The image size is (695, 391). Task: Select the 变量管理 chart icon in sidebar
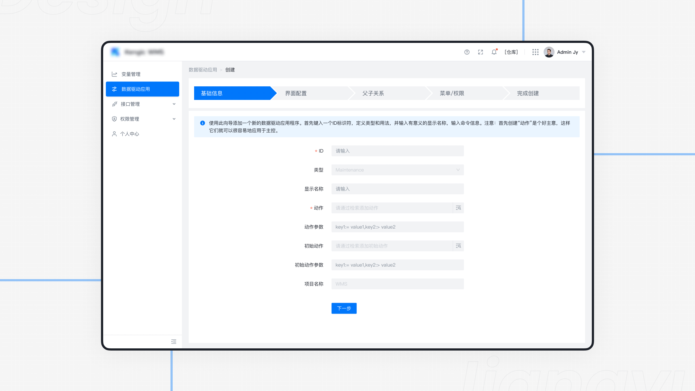click(114, 74)
